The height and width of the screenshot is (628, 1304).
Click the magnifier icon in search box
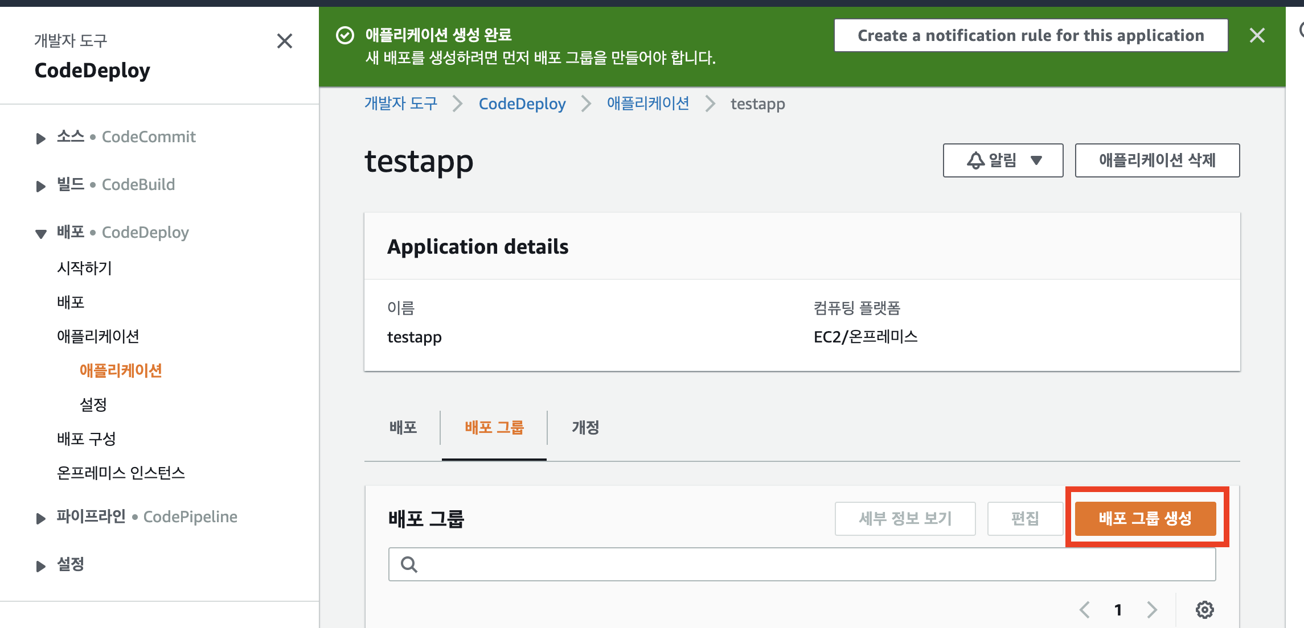coord(409,564)
